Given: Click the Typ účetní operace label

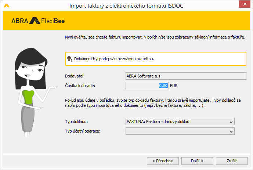Looking at the screenshot, I should 83,131.
